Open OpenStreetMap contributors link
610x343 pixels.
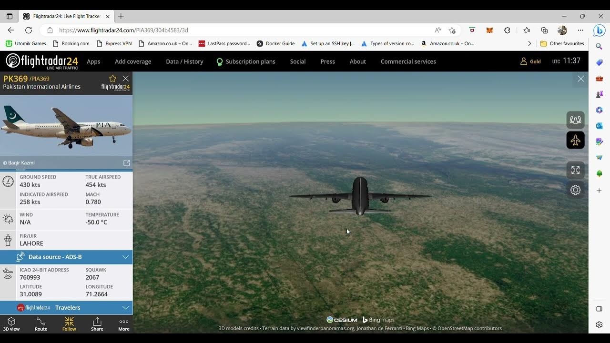point(469,328)
